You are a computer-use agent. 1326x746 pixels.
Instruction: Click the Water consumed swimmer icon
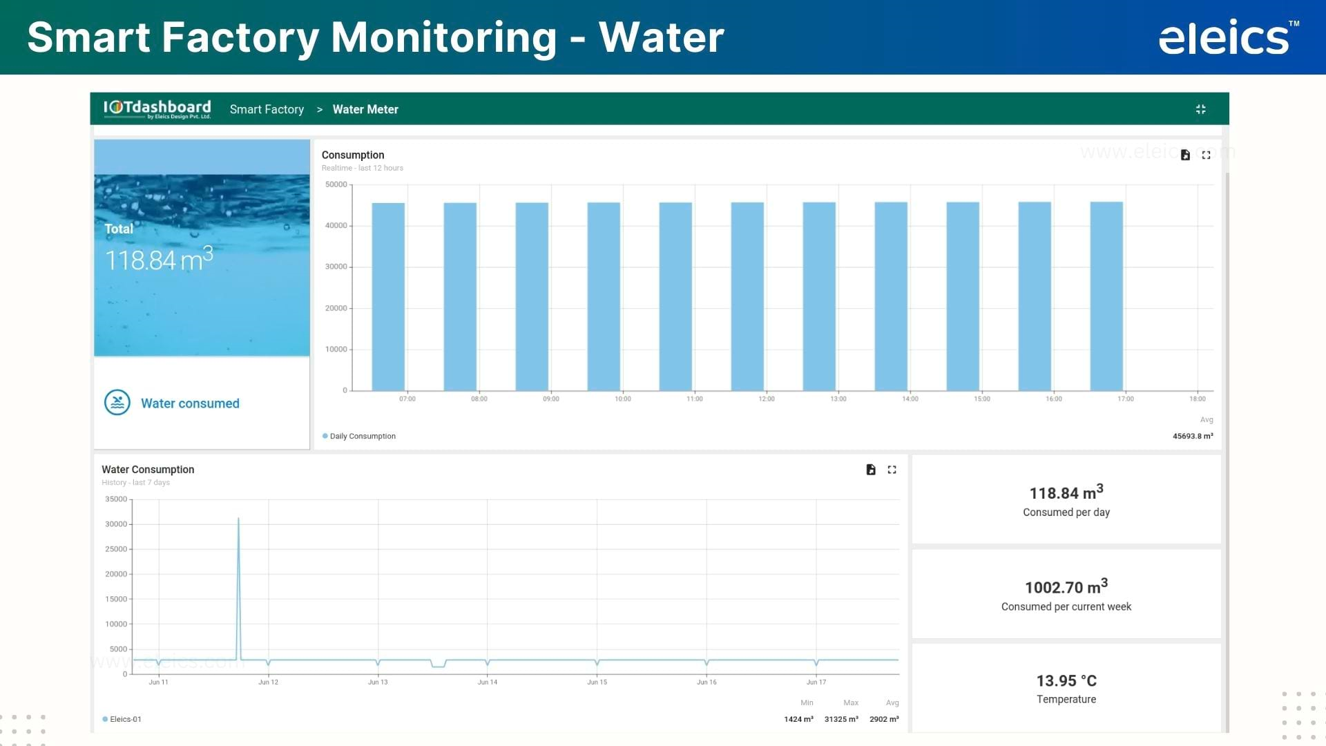(x=117, y=403)
